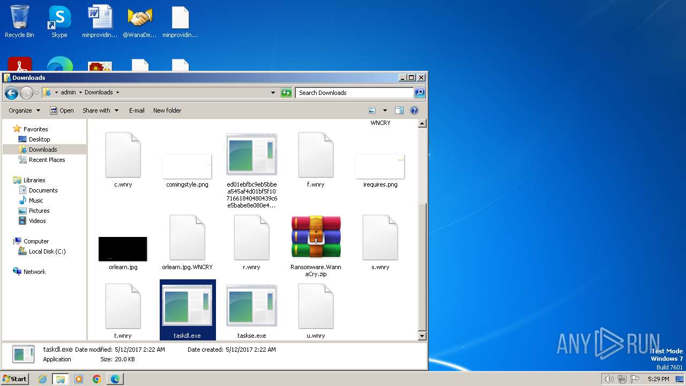Click the Start button
The width and height of the screenshot is (686, 386).
point(15,378)
